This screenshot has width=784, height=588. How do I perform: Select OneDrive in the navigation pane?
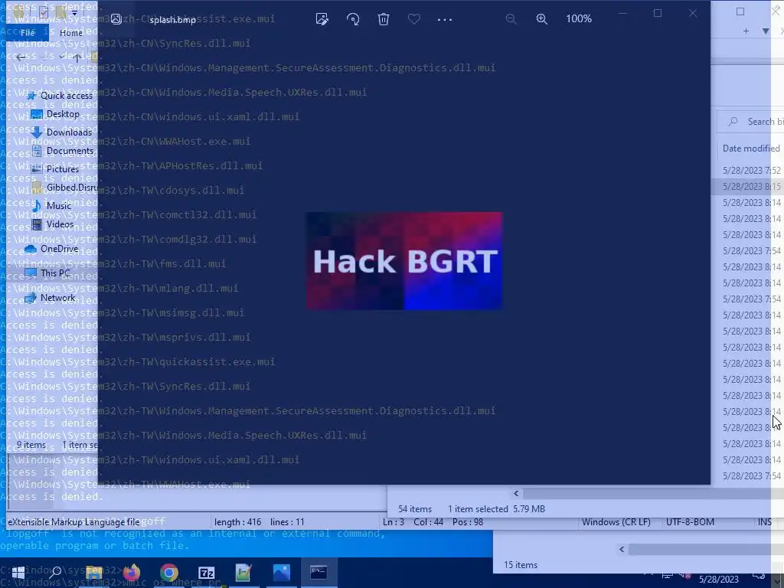[x=52, y=249]
